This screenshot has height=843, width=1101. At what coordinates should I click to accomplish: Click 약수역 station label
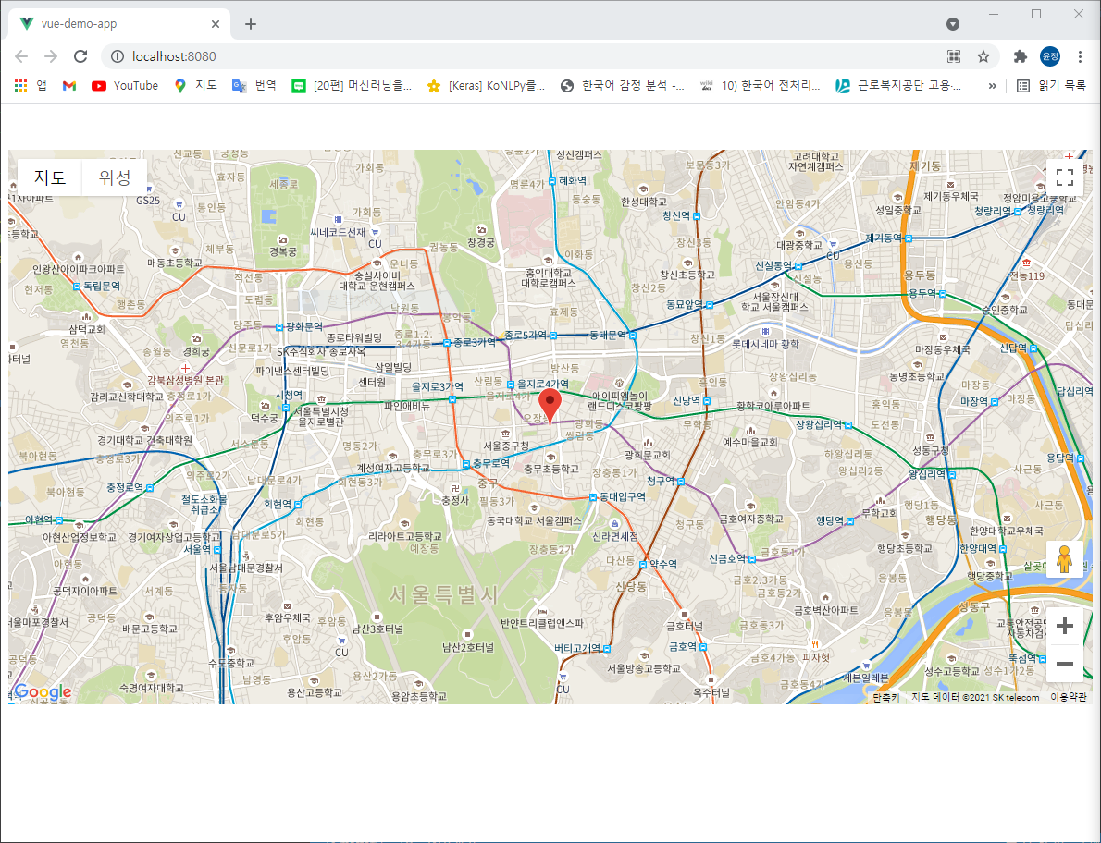click(x=662, y=564)
